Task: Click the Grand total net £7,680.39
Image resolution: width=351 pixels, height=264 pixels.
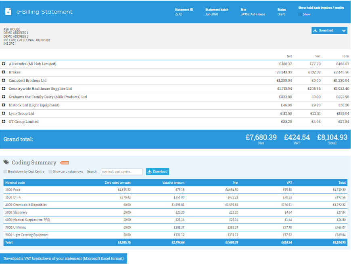Action: pyautogui.click(x=261, y=137)
